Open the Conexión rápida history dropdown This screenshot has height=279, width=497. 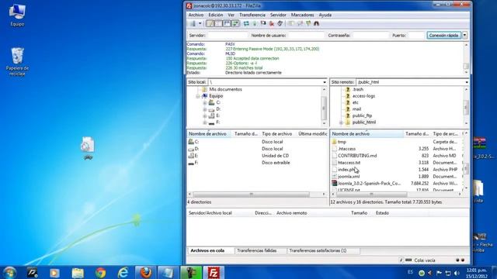(464, 36)
